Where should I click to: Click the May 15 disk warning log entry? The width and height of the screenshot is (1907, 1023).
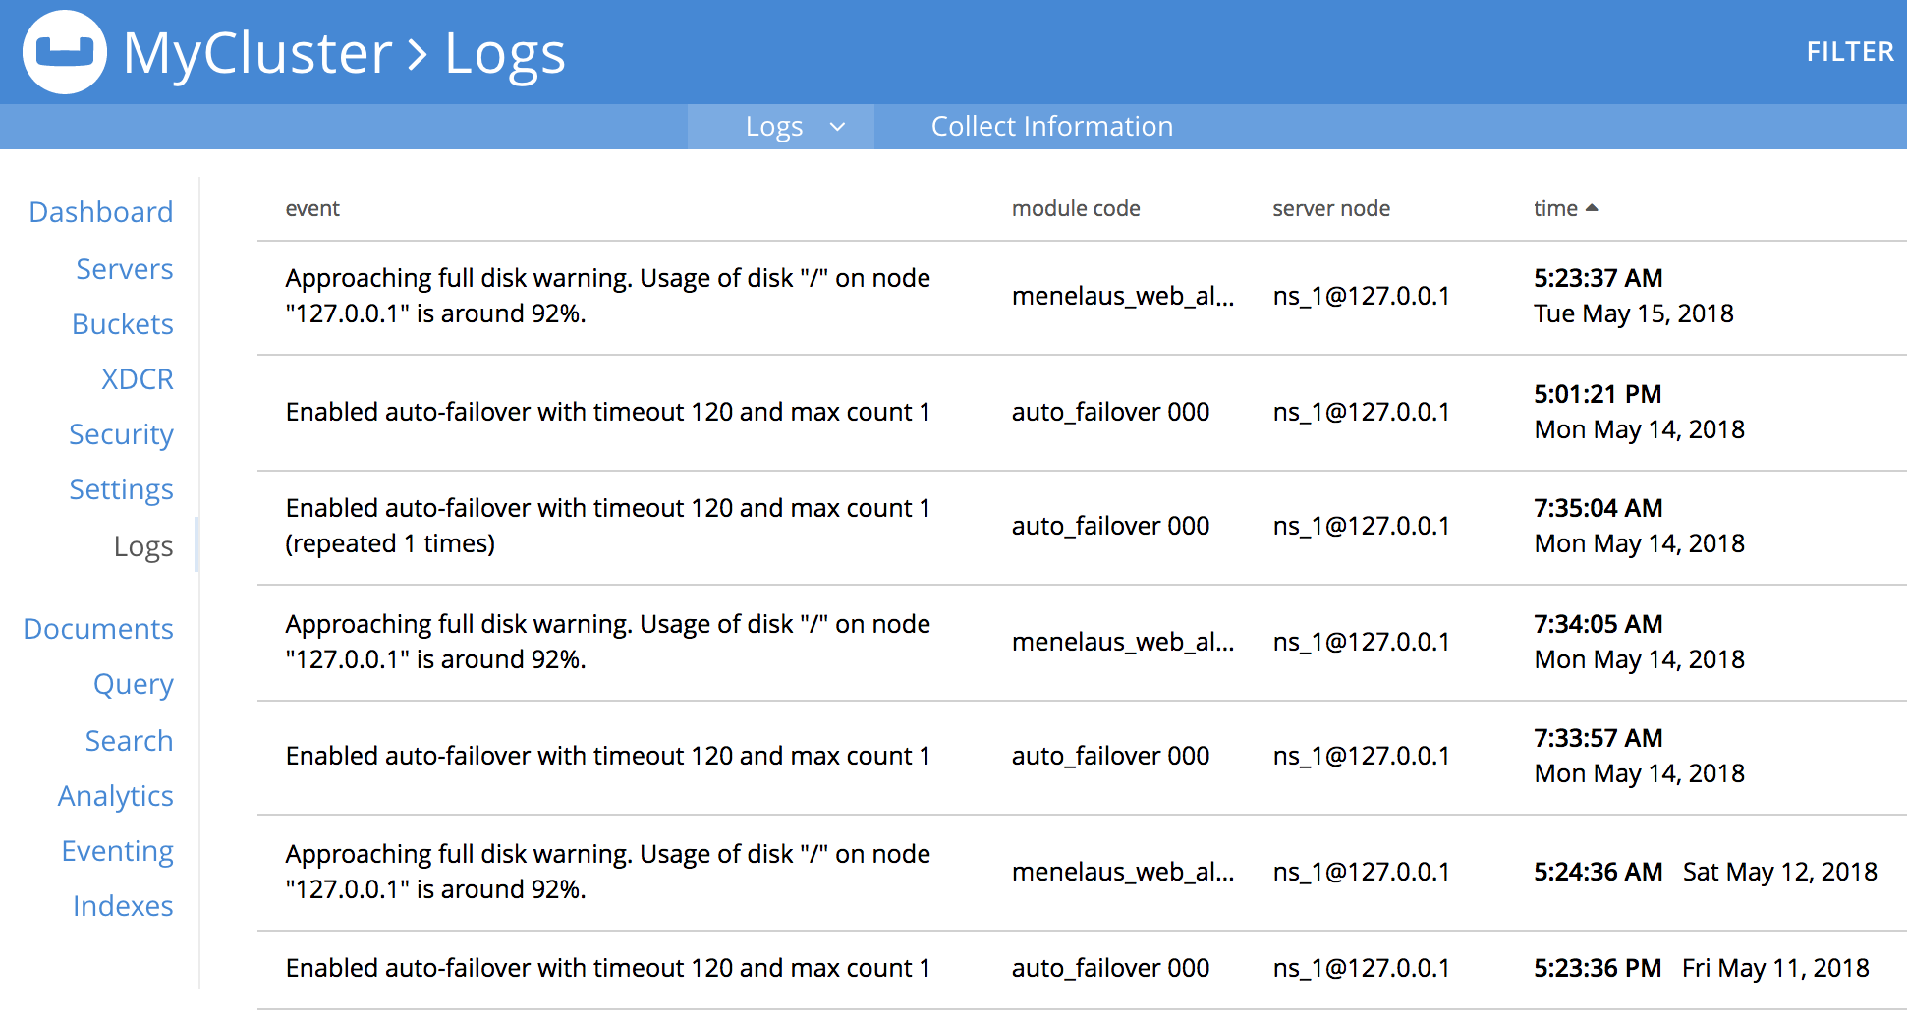[607, 296]
